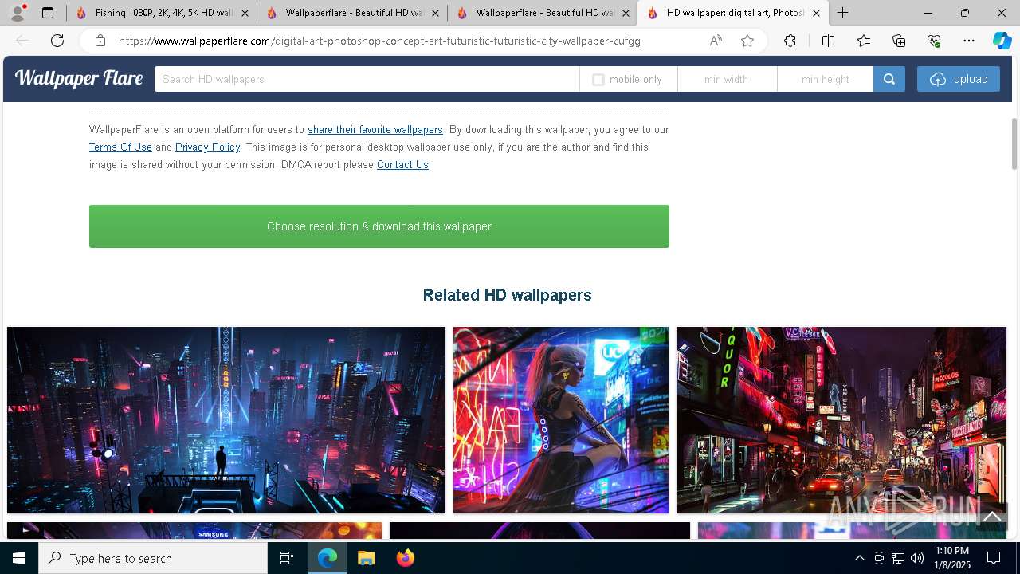
Task: Open the Terms Of Use link
Action: (120, 147)
